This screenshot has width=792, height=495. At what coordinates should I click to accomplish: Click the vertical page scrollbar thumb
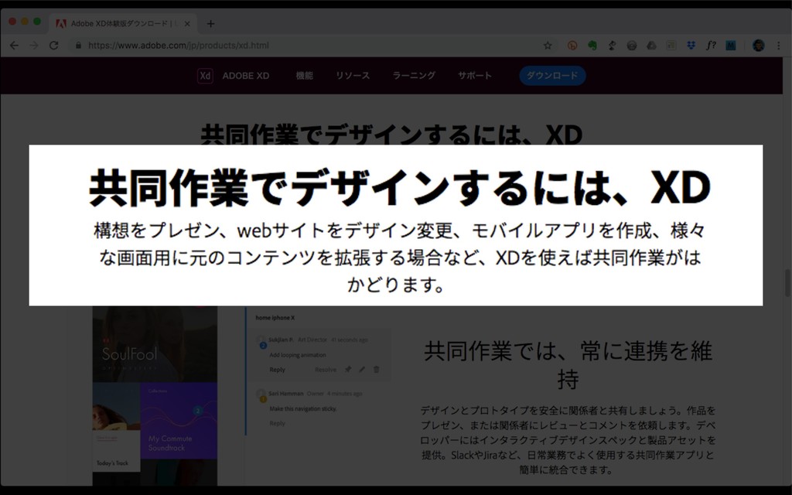(x=787, y=283)
